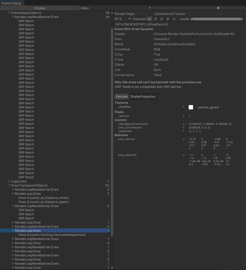246x270 pixels.
Task: Select the All channels button
Action: click(149, 19)
